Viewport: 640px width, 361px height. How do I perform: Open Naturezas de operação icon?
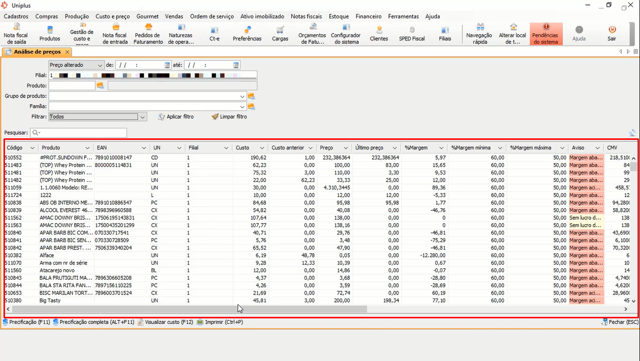click(x=181, y=34)
